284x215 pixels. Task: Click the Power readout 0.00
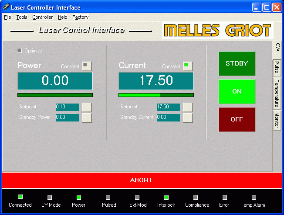[x=55, y=81]
